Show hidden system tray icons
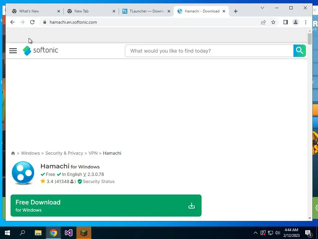Viewport: 318px width, 239px height. (256, 233)
